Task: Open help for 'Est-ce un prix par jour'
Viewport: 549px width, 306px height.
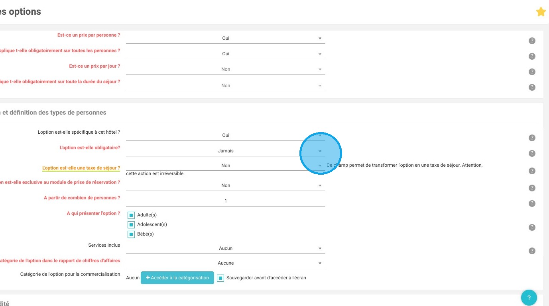Action: (532, 72)
